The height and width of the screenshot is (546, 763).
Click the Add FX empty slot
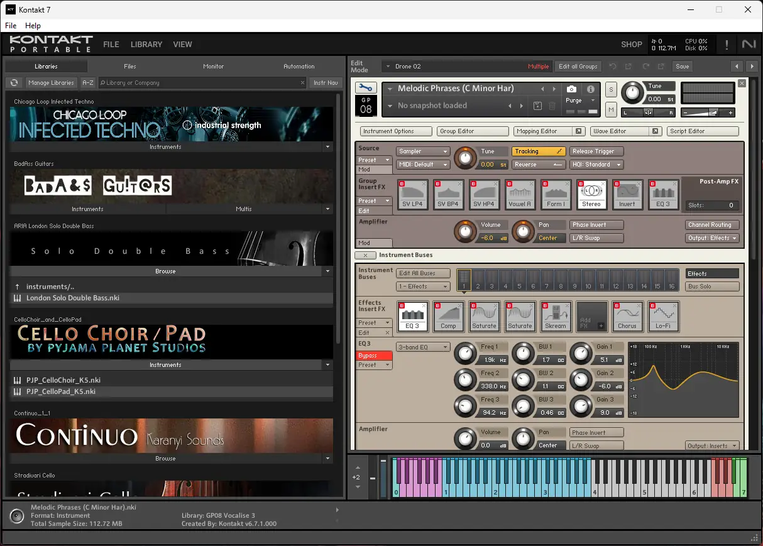point(591,316)
